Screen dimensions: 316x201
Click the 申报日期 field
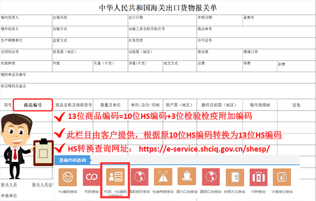click(220, 20)
